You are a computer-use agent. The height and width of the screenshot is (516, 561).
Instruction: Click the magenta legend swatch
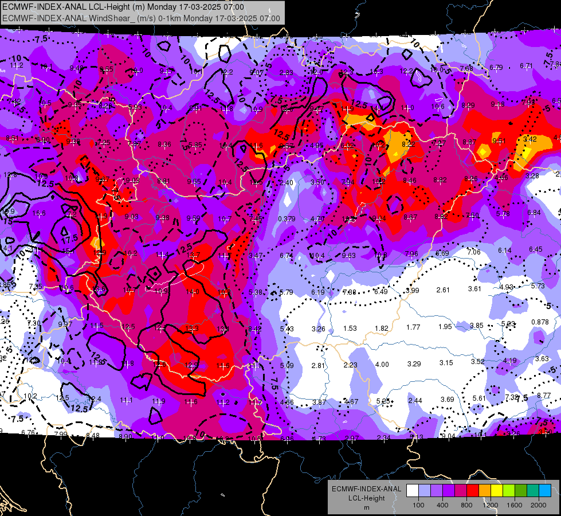pyautogui.click(x=461, y=491)
